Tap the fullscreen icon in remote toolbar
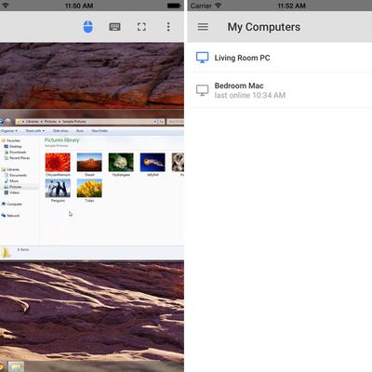Image resolution: width=372 pixels, height=372 pixels. click(x=141, y=27)
